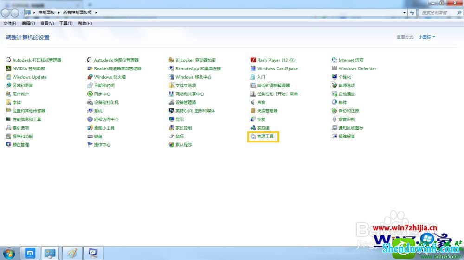The image size is (464, 260).
Task: Open the 颜色管理 monitor icon
Action: 8,145
